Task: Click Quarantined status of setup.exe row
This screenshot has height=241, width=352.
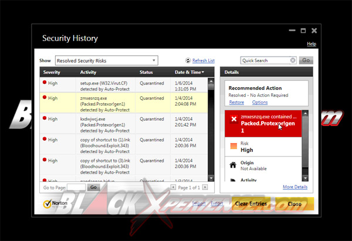Action: [x=152, y=83]
